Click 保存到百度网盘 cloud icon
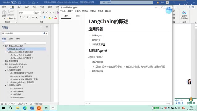Image resolution: width=197 pixels, height=111 pixels. [184, 12]
